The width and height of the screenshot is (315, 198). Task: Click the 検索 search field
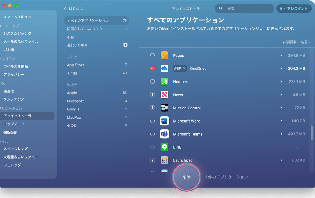[244, 9]
